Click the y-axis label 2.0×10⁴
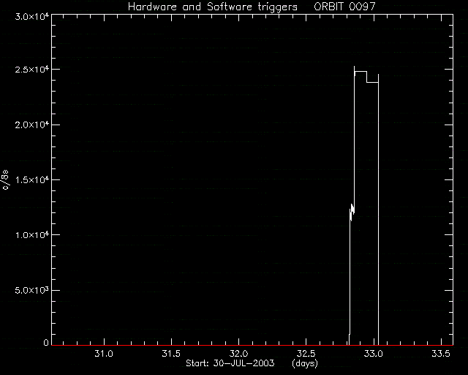 point(32,125)
